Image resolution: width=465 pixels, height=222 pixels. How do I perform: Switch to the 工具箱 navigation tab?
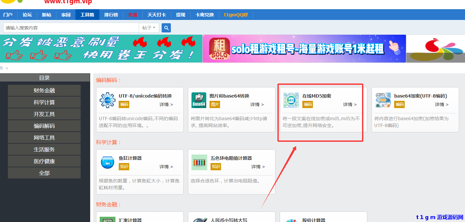[87, 14]
